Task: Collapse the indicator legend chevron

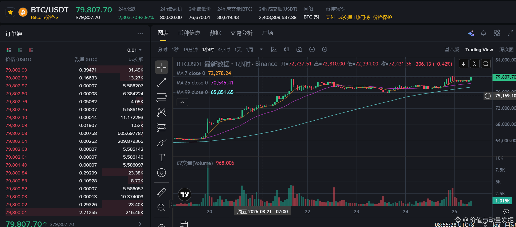Action: click(182, 102)
